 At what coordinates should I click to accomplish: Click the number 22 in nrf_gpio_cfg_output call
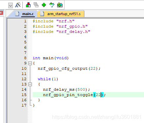coord(93,68)
